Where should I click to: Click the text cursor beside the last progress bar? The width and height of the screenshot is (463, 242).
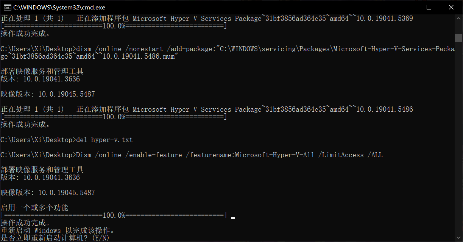(x=233, y=218)
